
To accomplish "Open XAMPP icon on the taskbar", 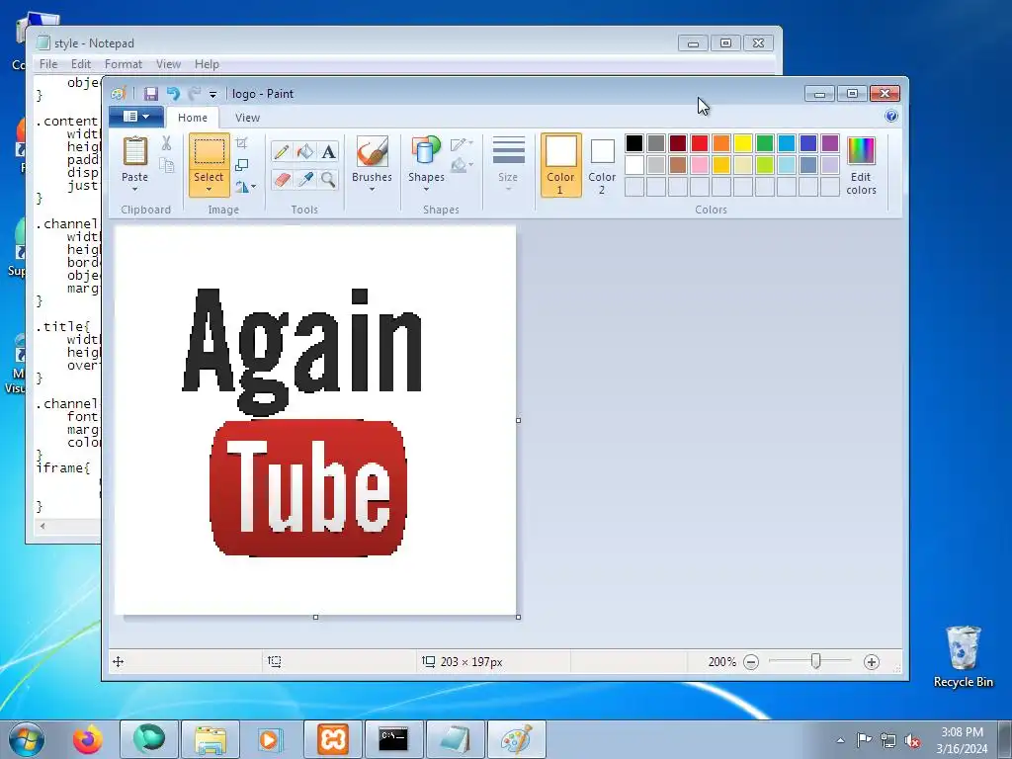I will click(x=333, y=739).
